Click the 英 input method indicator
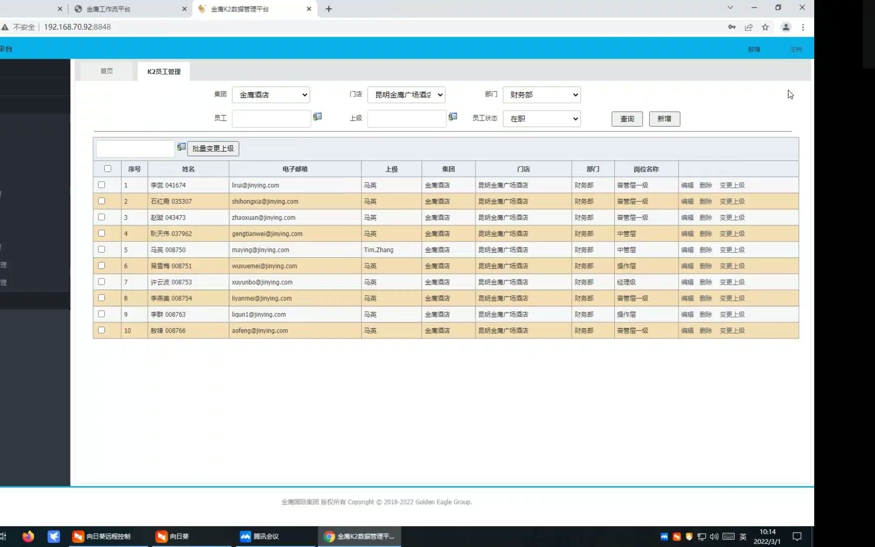Viewport: 875px width, 547px height. click(743, 536)
